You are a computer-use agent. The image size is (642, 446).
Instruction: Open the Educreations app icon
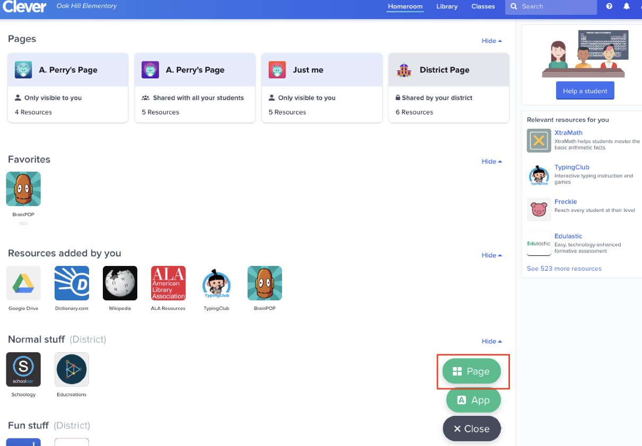(x=71, y=369)
